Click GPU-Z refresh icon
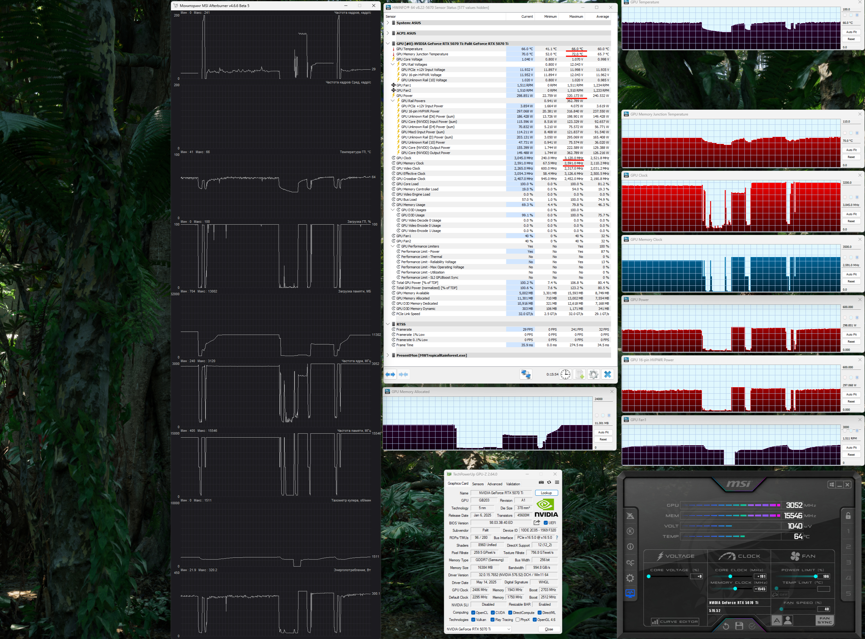Screen dimensions: 865x639 549,482
